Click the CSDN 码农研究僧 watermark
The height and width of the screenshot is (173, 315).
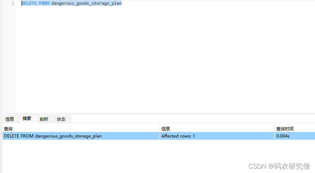[279, 166]
